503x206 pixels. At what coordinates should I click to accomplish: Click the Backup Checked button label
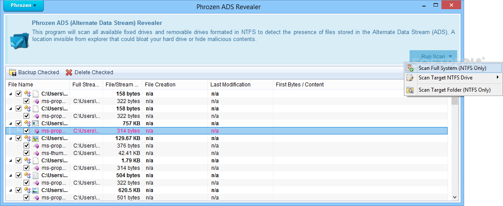(x=38, y=72)
